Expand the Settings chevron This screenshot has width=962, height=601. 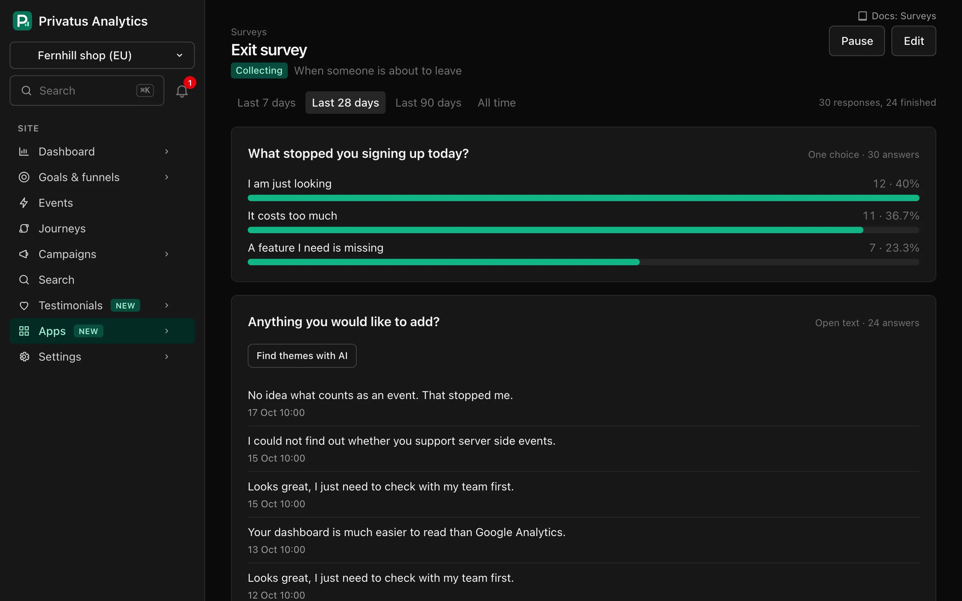(x=167, y=357)
